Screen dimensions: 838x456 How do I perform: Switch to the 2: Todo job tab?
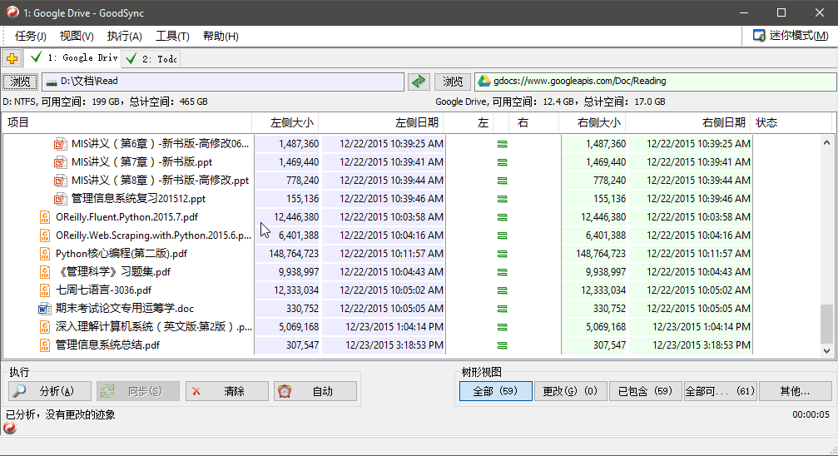pos(151,59)
